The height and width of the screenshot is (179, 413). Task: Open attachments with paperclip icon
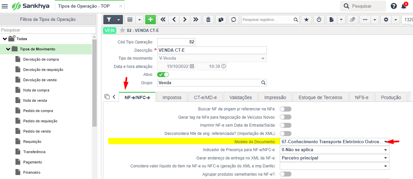click(x=353, y=20)
